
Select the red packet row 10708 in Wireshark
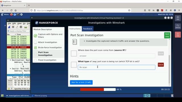(18, 47)
